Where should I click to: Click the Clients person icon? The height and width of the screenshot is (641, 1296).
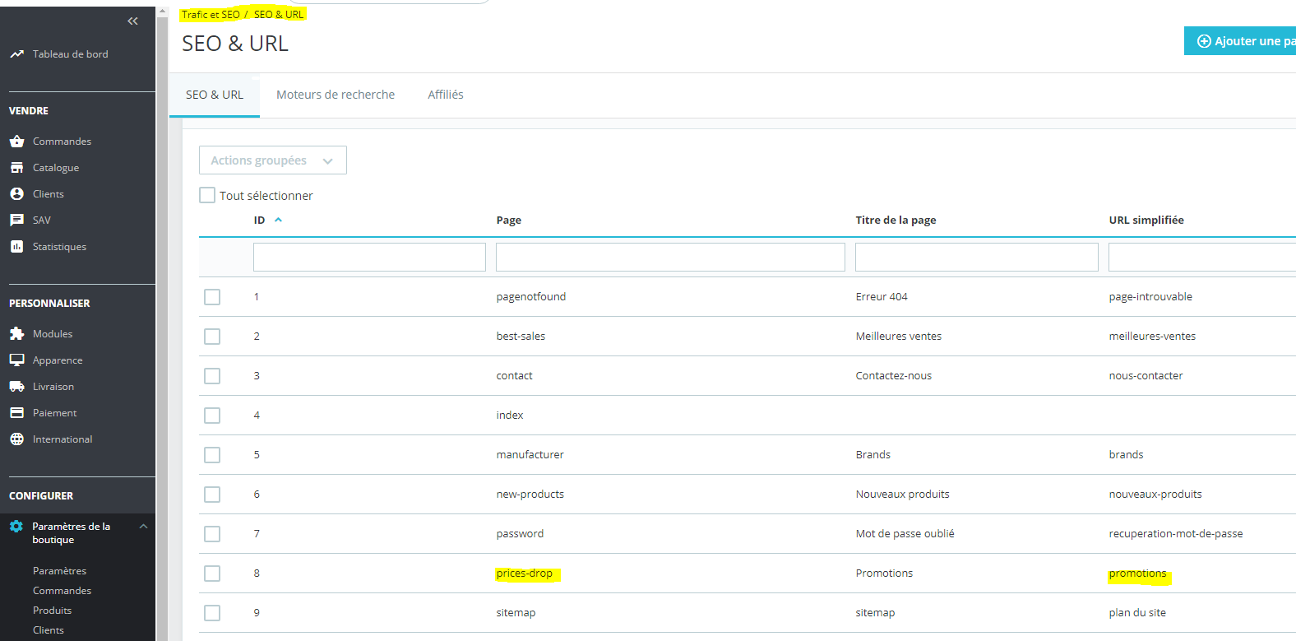pos(16,194)
